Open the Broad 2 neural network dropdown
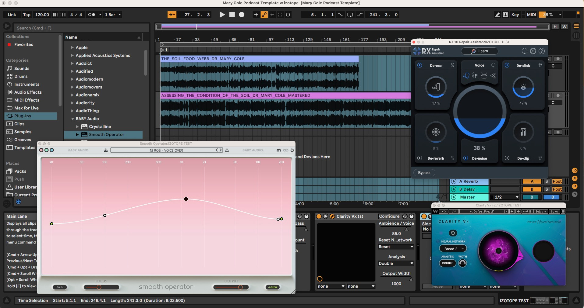Screen dimensions: 584x308 click(x=453, y=249)
